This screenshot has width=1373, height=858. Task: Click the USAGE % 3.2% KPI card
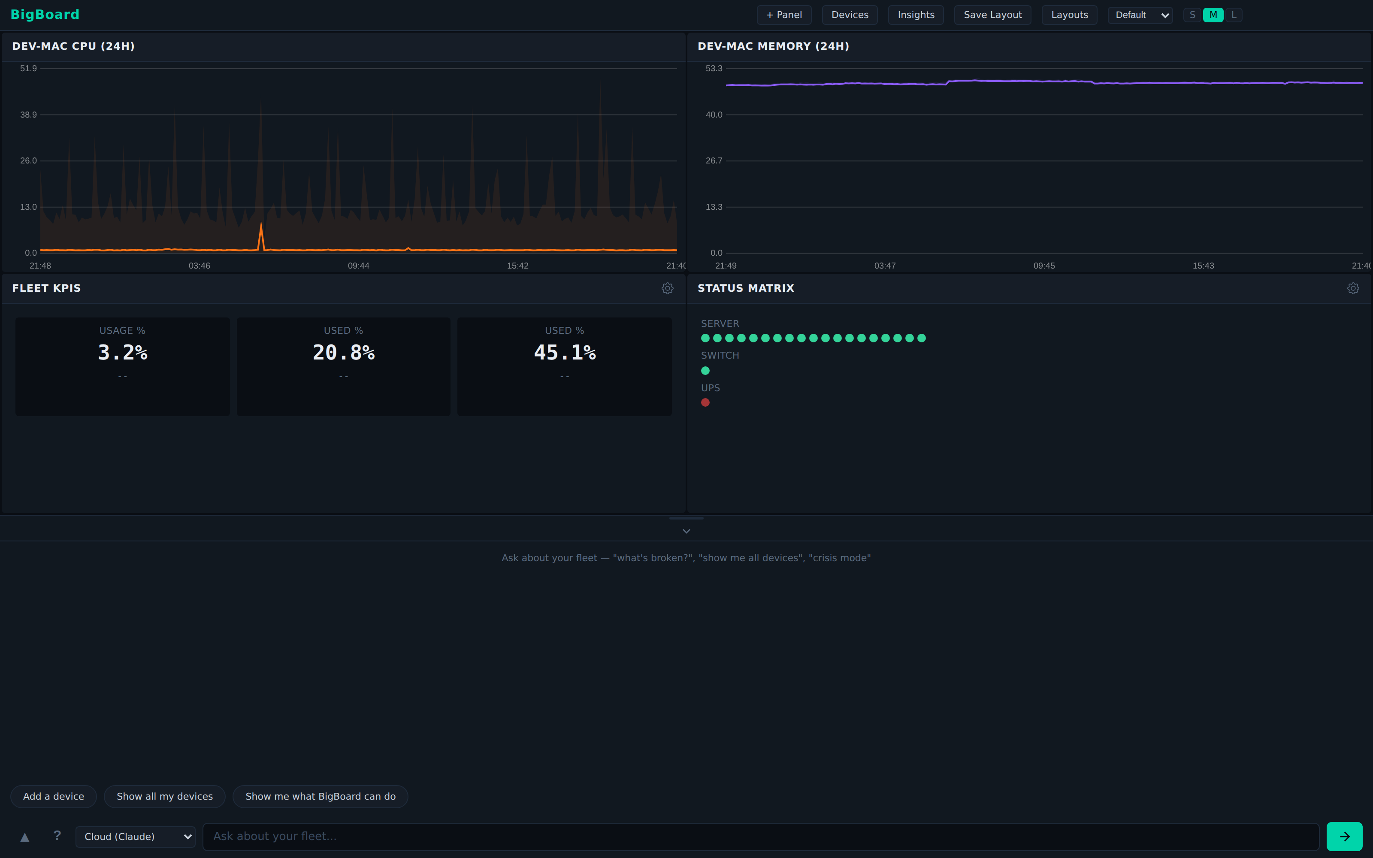point(123,366)
